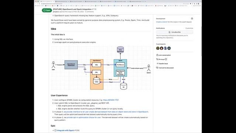The image size is (236, 133).
Task: Click the Create a branch link
Action: [162, 22]
